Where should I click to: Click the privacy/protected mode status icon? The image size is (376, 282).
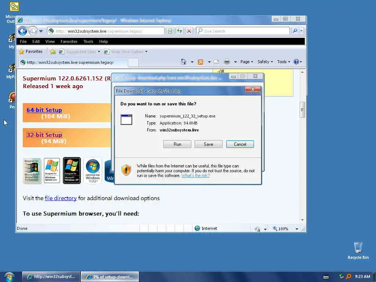coord(258,229)
